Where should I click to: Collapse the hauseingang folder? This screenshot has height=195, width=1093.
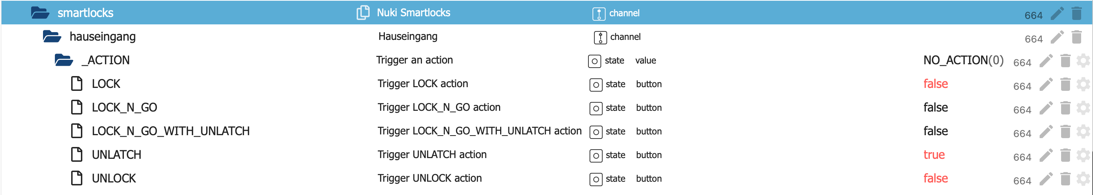[x=52, y=36]
